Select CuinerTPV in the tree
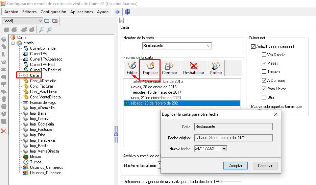Viewport: 316px width, 185px height. pyautogui.click(x=39, y=54)
